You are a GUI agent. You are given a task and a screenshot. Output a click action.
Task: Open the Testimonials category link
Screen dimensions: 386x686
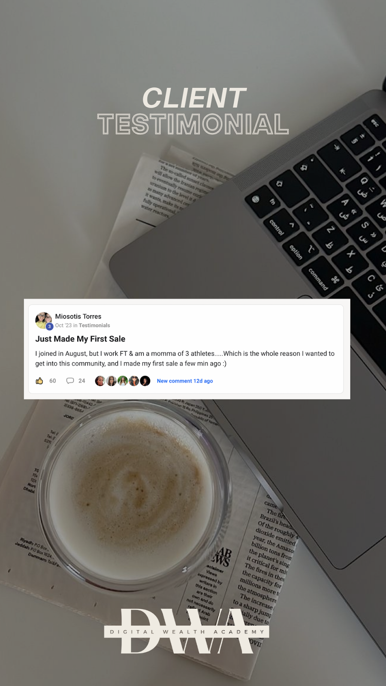pos(94,325)
